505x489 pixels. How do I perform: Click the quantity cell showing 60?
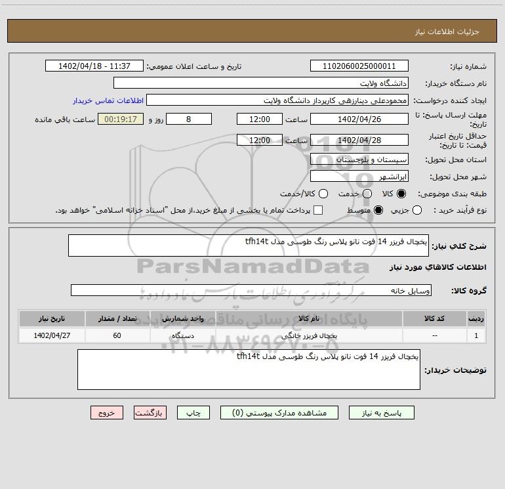click(x=117, y=335)
